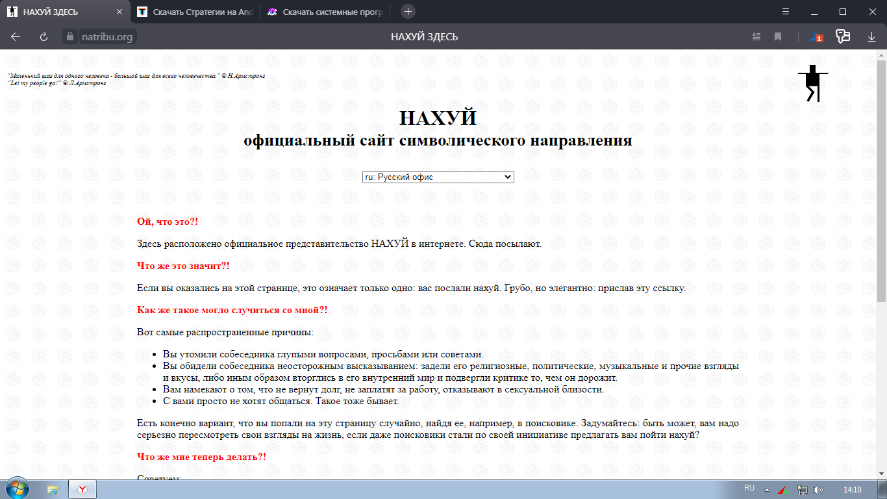Click the natribu.org address field
Image resolution: width=887 pixels, height=499 pixels.
[107, 37]
